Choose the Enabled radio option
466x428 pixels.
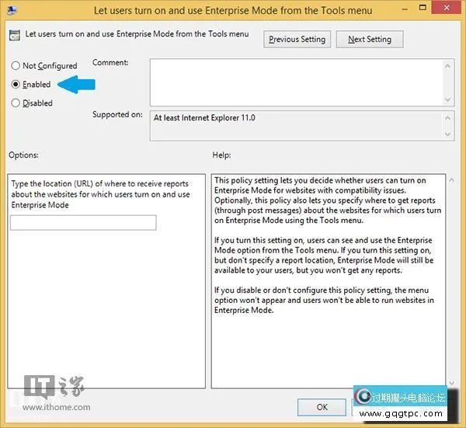point(16,84)
